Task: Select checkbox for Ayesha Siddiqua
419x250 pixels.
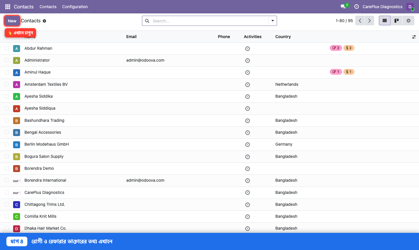Action: [x=7, y=108]
